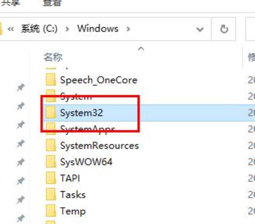Show hidden path levels via double-chevron

11,29
